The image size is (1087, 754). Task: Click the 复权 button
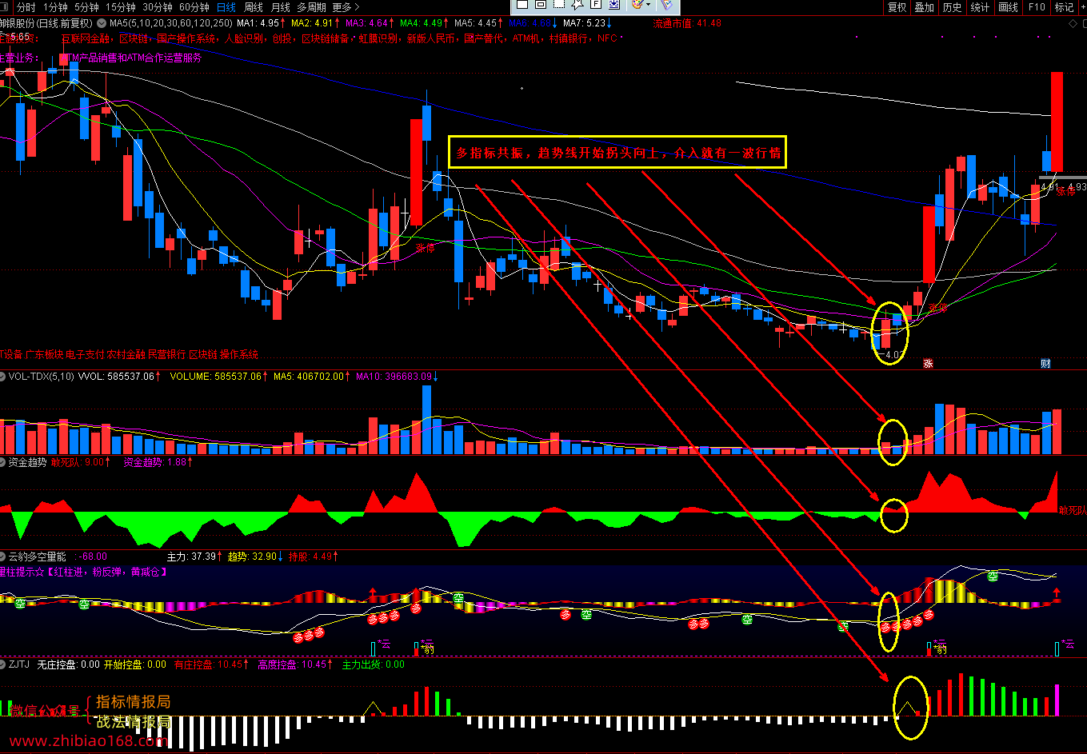(897, 7)
